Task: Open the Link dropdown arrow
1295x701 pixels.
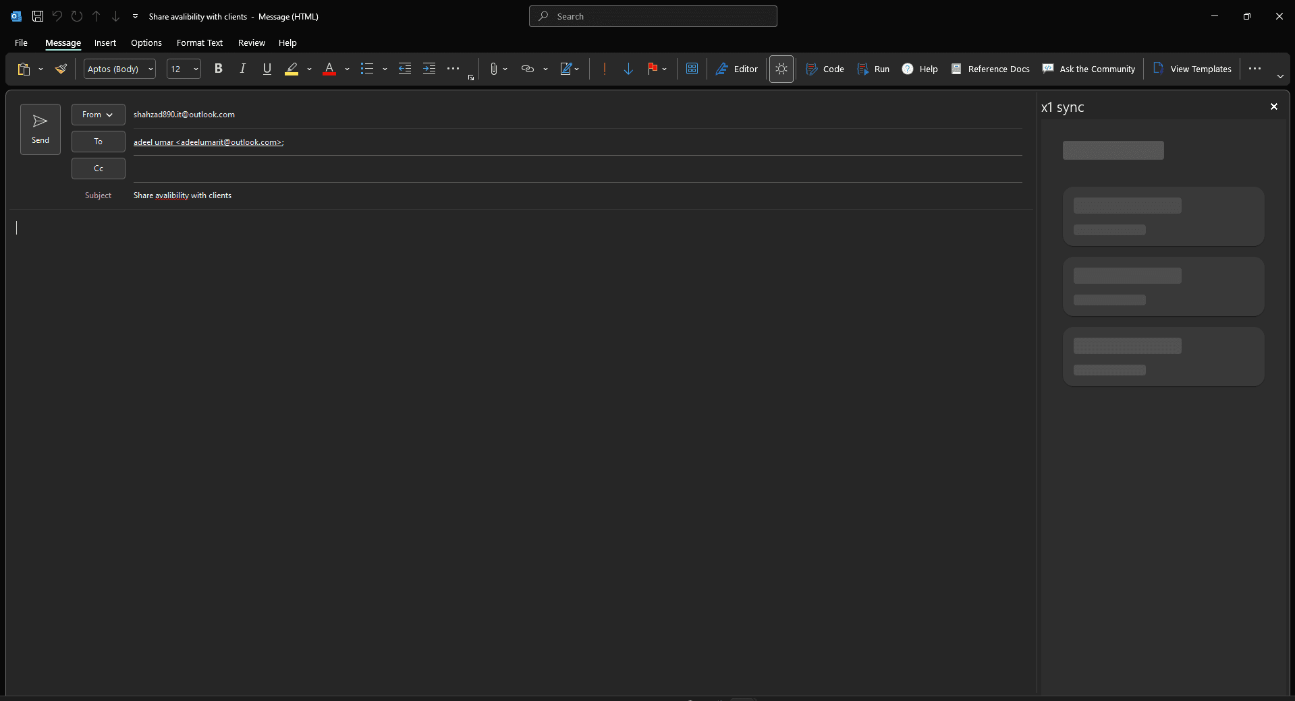Action: click(545, 69)
